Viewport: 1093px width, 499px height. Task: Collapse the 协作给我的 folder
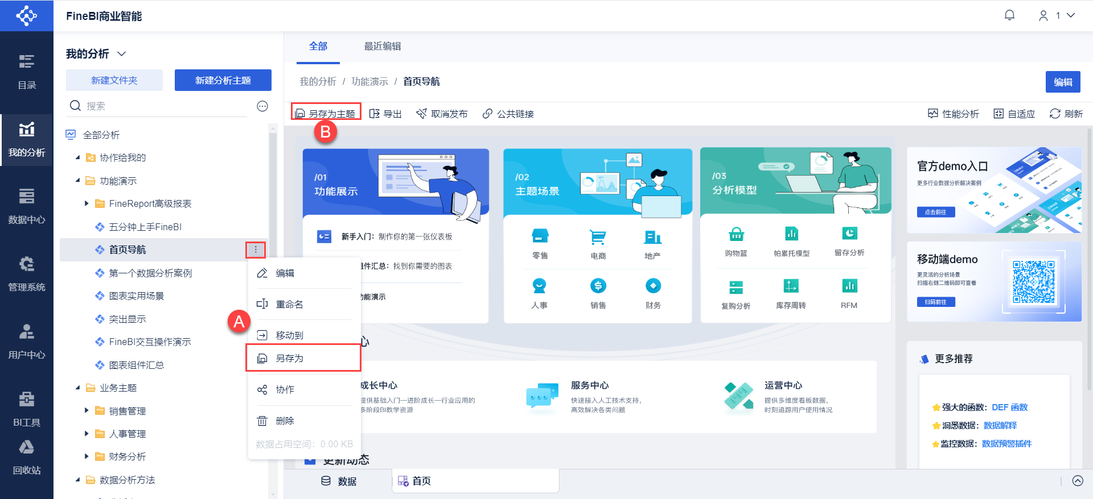[x=77, y=157]
